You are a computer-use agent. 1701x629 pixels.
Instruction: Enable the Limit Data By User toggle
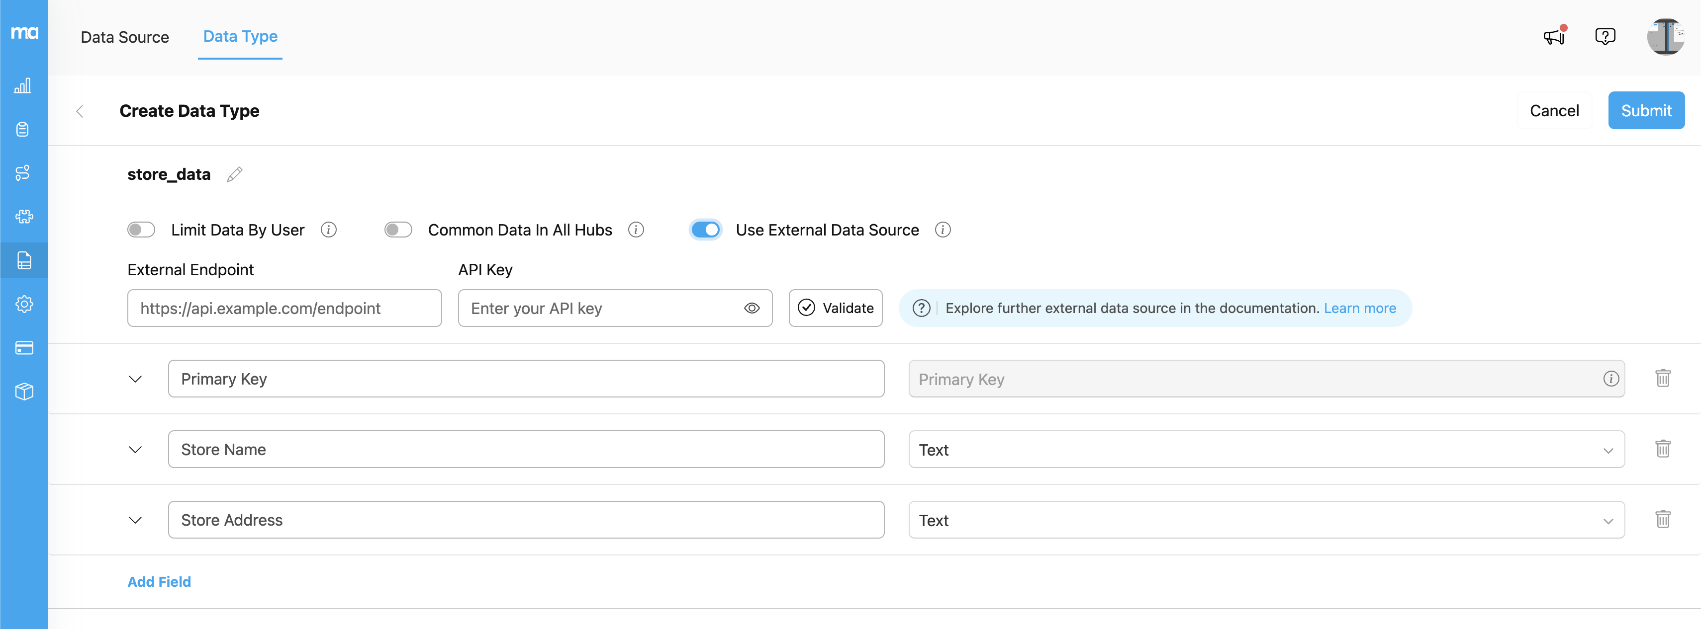tap(141, 230)
